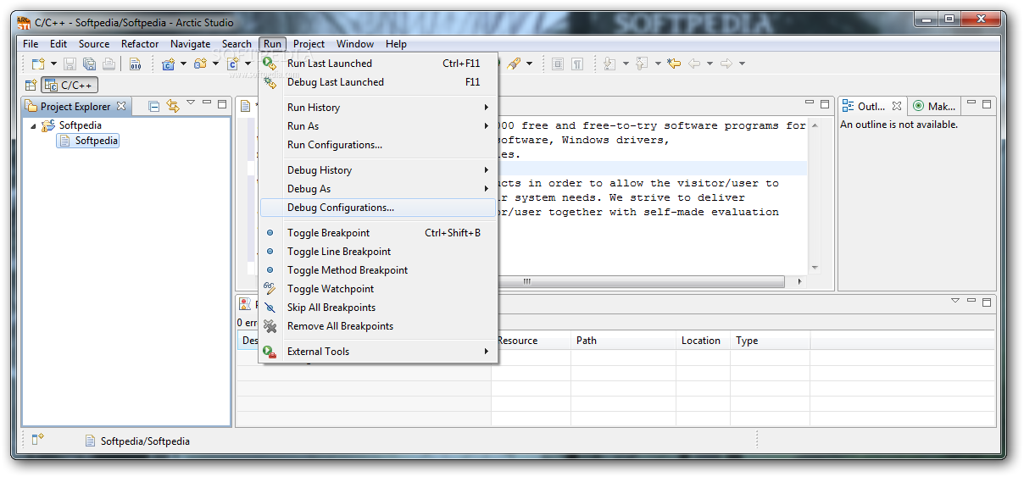1024x477 pixels.
Task: Click the Last Edit Location icon
Action: click(674, 64)
